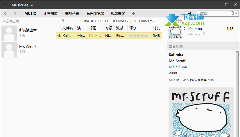Image resolution: width=240 pixels, height=137 pixels.
Task: Go forward with the right arrow
Action: click(x=14, y=14)
